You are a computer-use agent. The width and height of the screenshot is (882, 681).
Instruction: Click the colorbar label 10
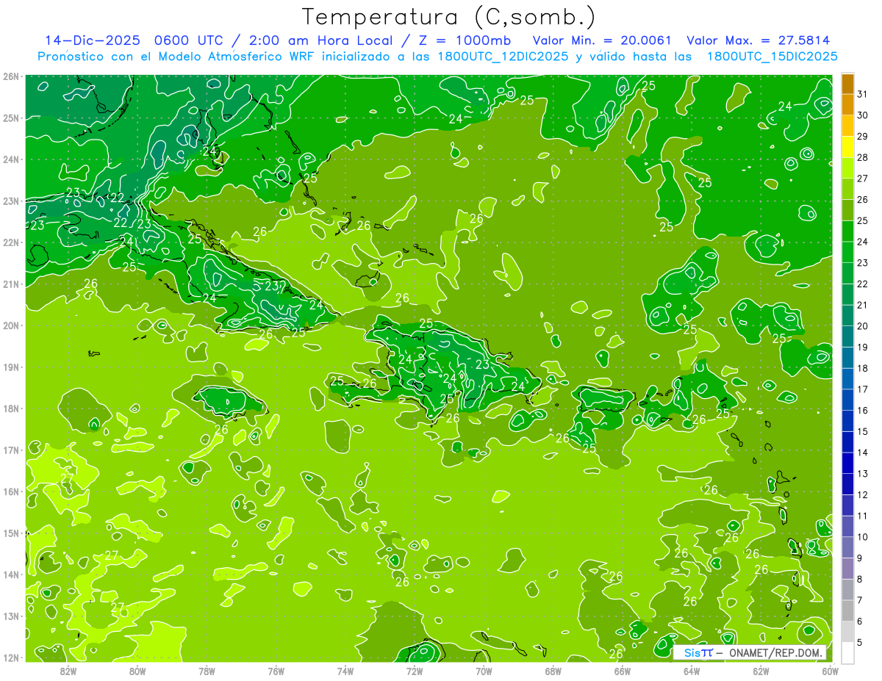coord(863,537)
